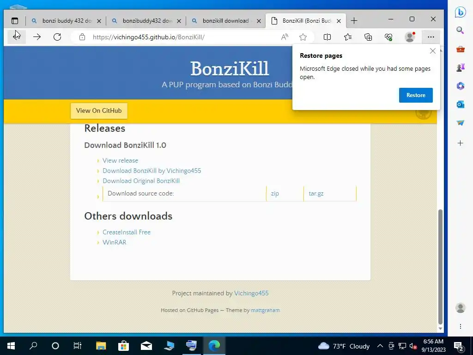Image resolution: width=473 pixels, height=355 pixels.
Task: Click Download Original BonziKill link
Action: [141, 181]
